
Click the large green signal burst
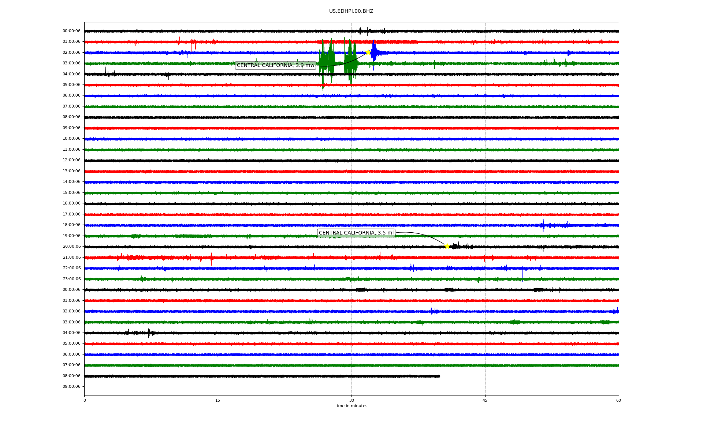pos(327,59)
